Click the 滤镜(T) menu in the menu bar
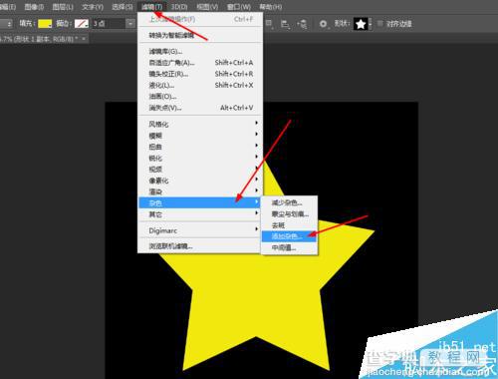 tap(151, 7)
